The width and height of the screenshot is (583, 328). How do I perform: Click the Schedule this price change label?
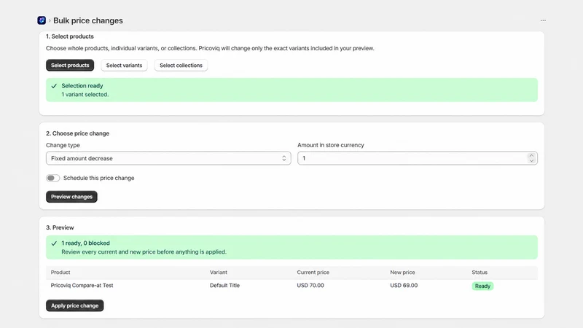[x=98, y=178]
